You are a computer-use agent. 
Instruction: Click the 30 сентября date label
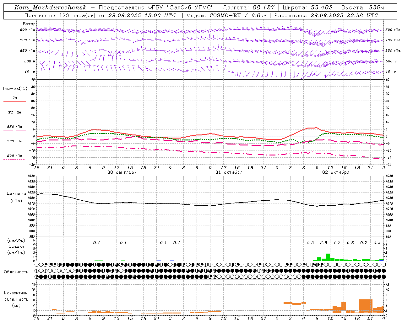[122, 172]
